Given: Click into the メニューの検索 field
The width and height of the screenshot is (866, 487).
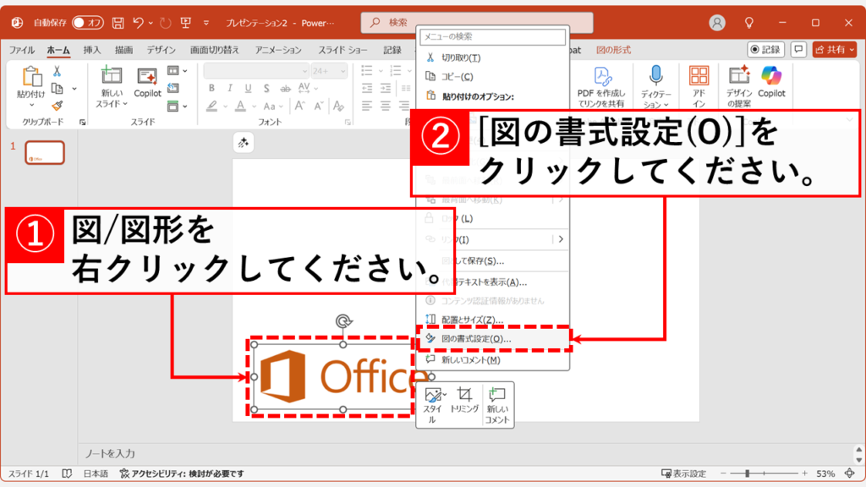Looking at the screenshot, I should point(493,37).
